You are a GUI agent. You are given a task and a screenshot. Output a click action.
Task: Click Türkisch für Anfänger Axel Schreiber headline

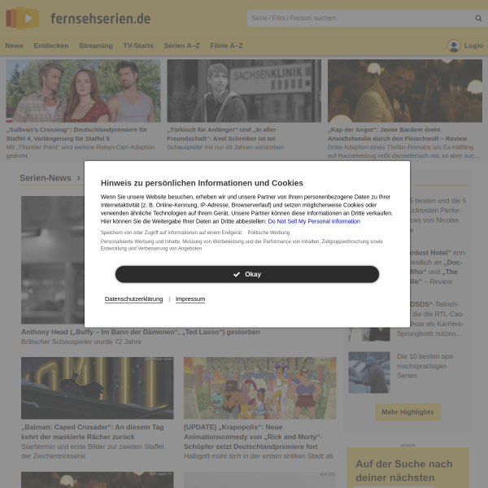point(221,134)
